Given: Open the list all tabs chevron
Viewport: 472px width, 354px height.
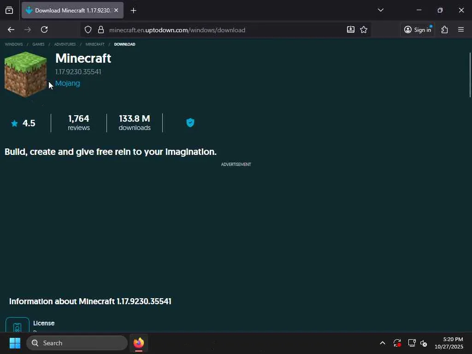Looking at the screenshot, I should pyautogui.click(x=380, y=10).
